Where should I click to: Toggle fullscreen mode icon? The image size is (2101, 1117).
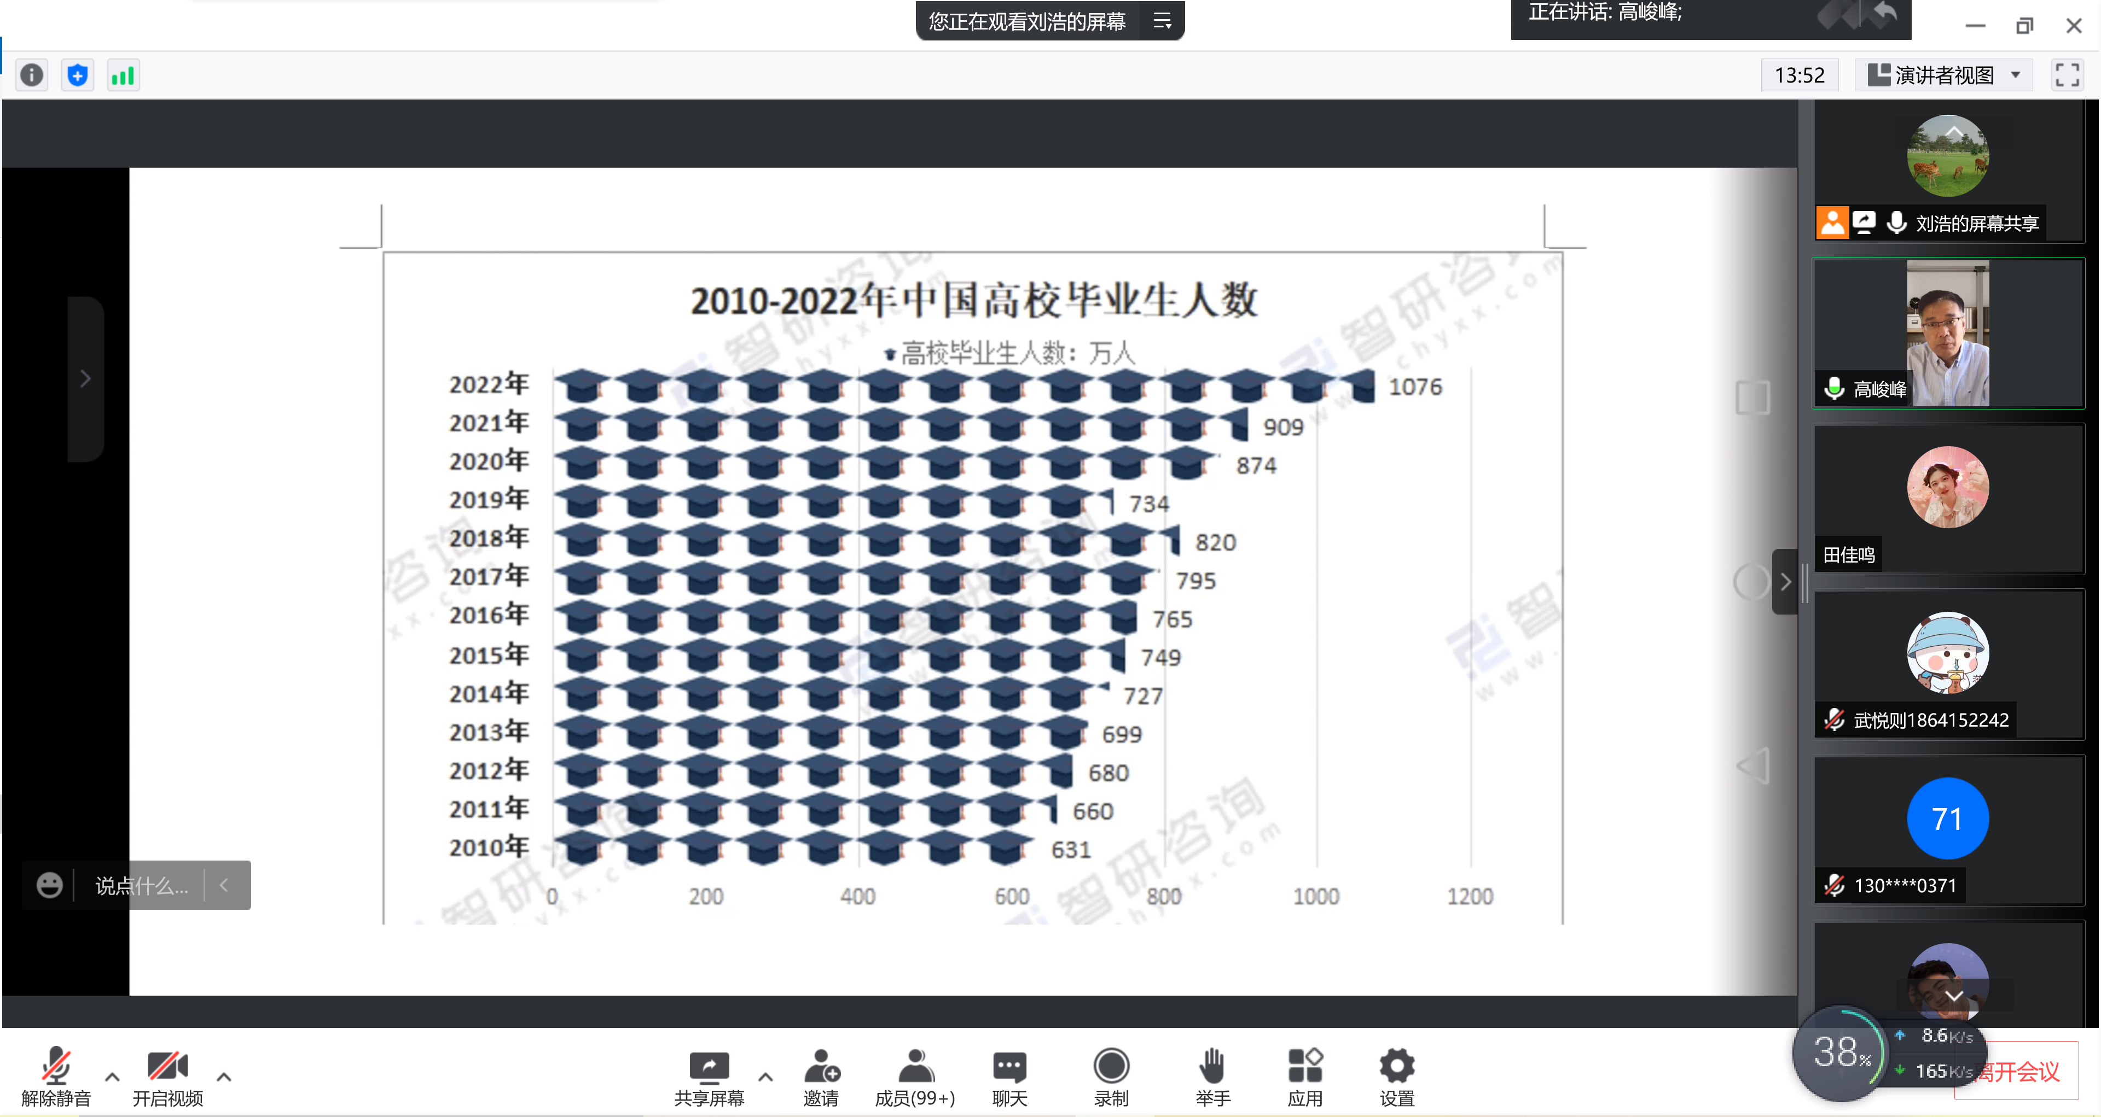[x=2067, y=76]
